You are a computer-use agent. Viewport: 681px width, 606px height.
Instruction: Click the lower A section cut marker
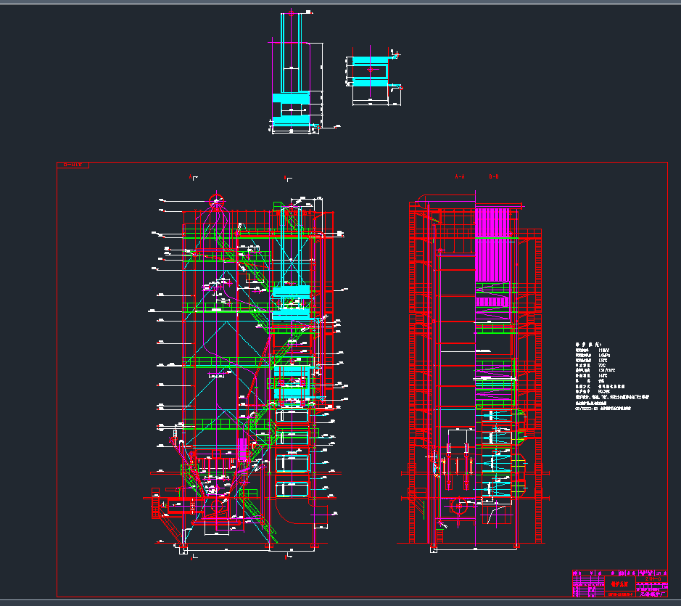coord(194,557)
